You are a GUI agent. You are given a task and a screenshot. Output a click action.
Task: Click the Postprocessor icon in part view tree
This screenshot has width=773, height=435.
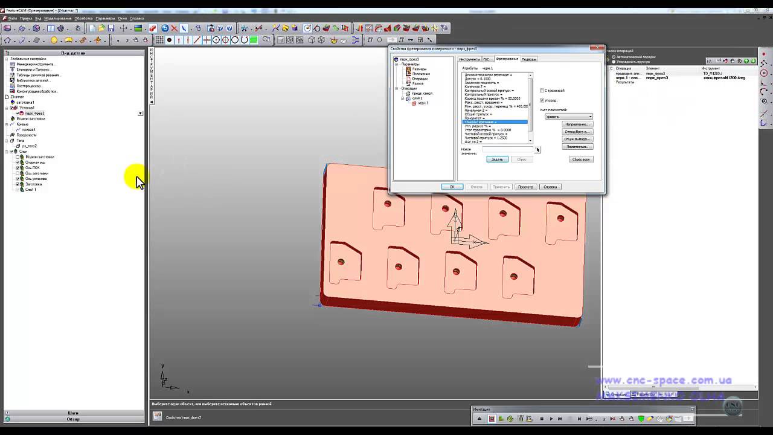click(x=12, y=86)
